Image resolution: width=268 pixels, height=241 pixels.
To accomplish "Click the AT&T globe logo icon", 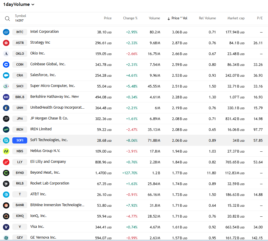I will pos(6,194).
